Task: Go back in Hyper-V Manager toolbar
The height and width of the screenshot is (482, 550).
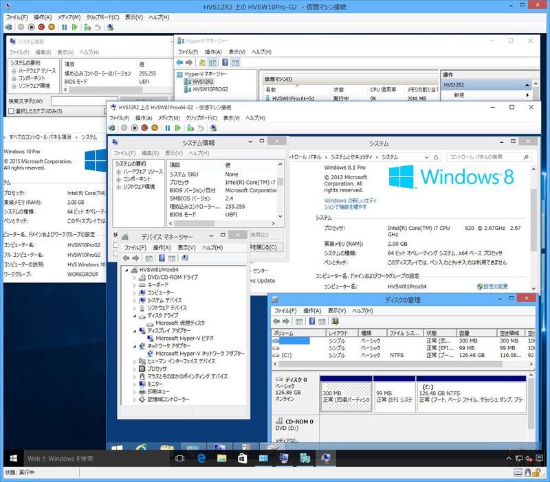Action: click(179, 62)
